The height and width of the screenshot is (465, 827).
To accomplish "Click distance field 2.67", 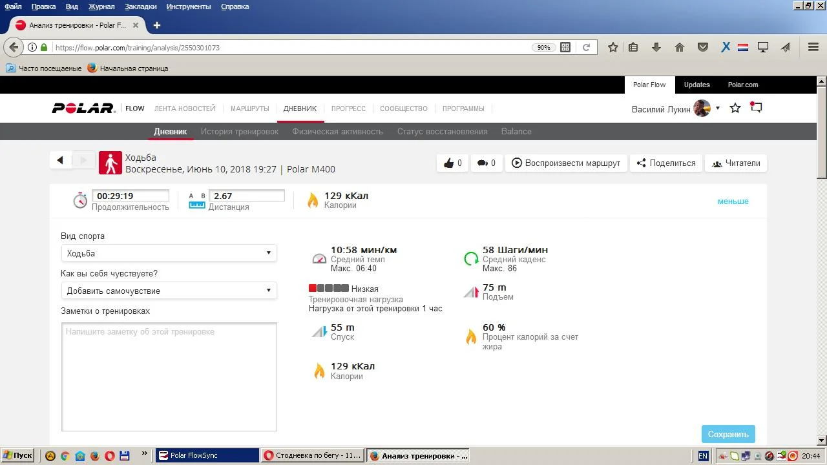I will 247,196.
